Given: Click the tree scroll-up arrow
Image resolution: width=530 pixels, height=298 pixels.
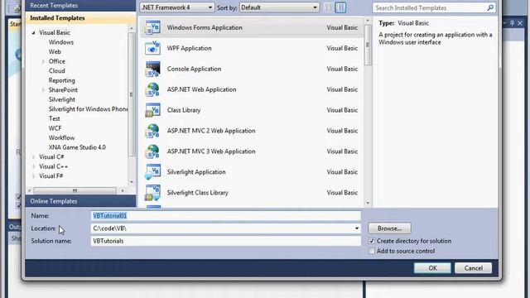Looking at the screenshot, I should [x=132, y=29].
